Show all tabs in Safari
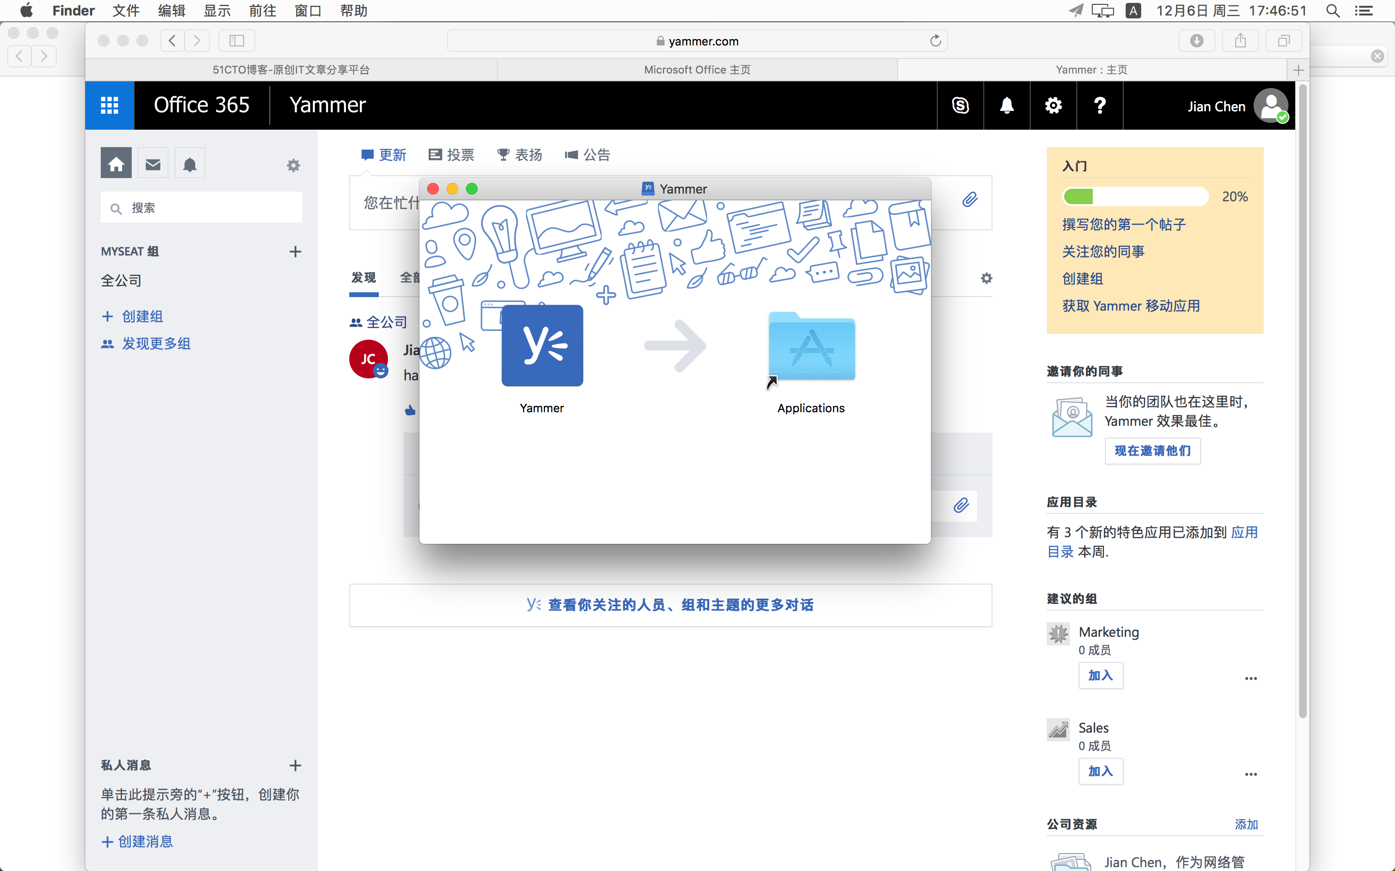This screenshot has height=871, width=1395. point(1284,41)
